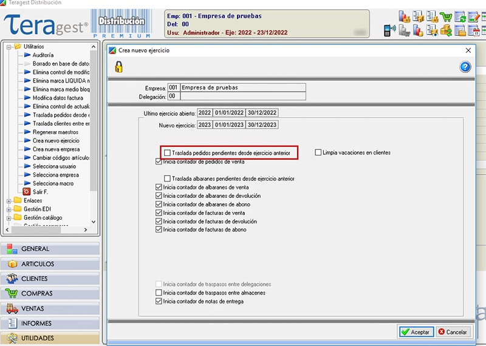
Task: Select Crea nueva empresa in the tree
Action: (56, 149)
